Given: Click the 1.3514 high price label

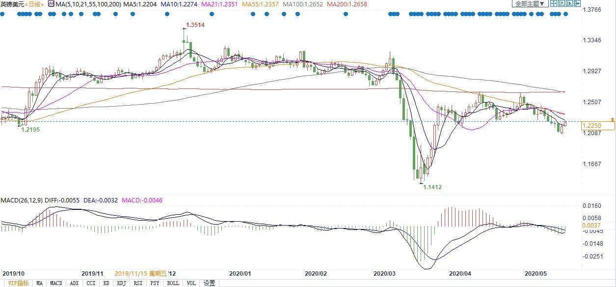Looking at the screenshot, I should click(x=196, y=25).
